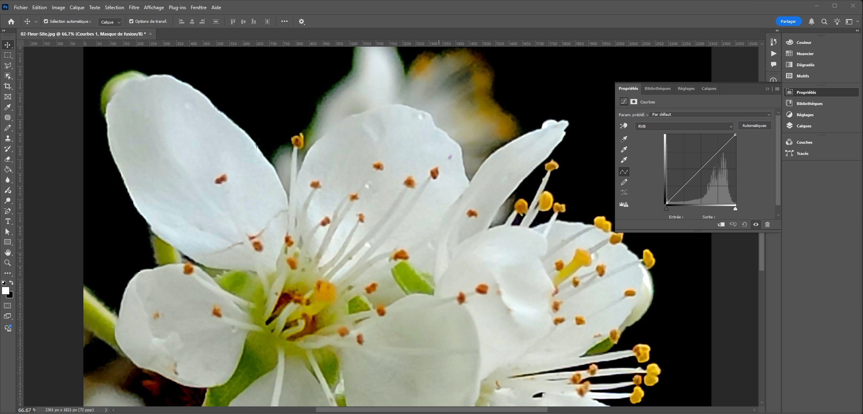Image resolution: width=863 pixels, height=414 pixels.
Task: Open the Calque auto-select dropdown
Action: point(110,22)
